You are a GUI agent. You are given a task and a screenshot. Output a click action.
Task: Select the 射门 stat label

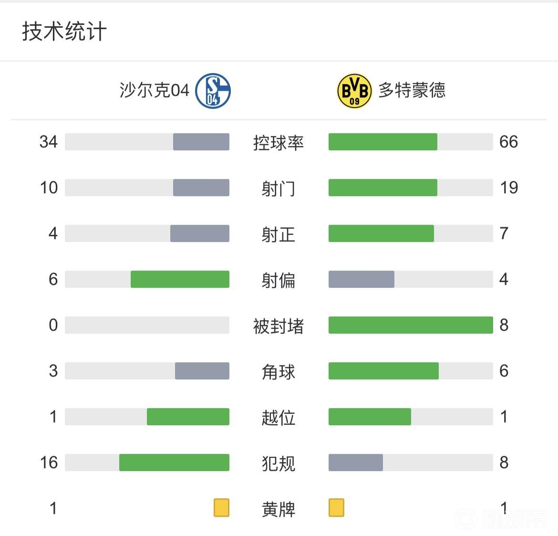(278, 188)
